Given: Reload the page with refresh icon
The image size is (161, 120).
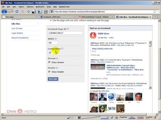Looking at the screenshot, I should 17,11.
